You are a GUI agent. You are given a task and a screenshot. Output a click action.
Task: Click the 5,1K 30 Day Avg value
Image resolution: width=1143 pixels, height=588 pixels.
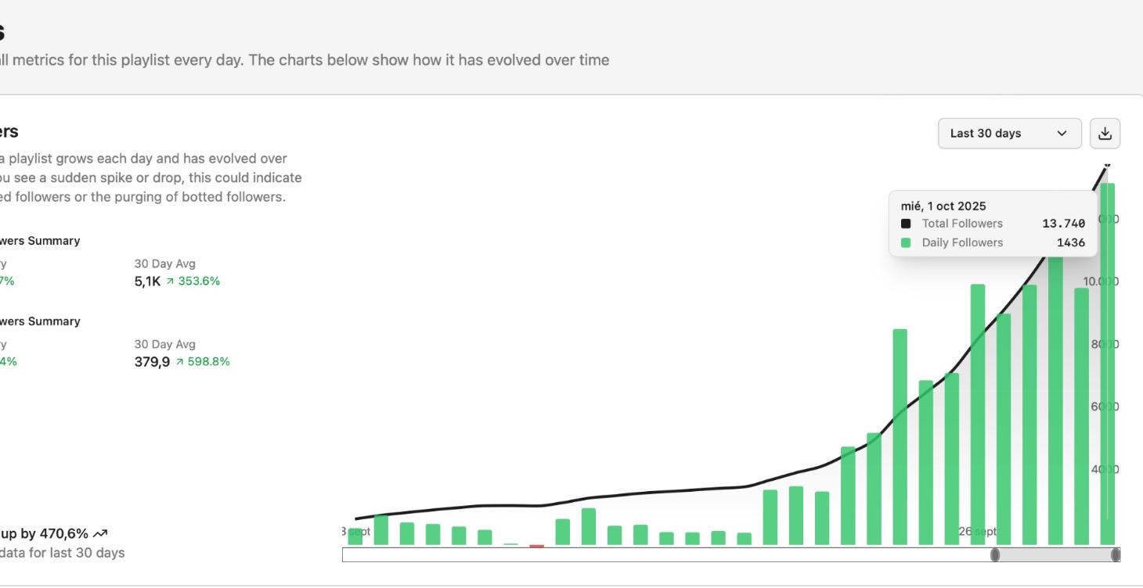(147, 281)
